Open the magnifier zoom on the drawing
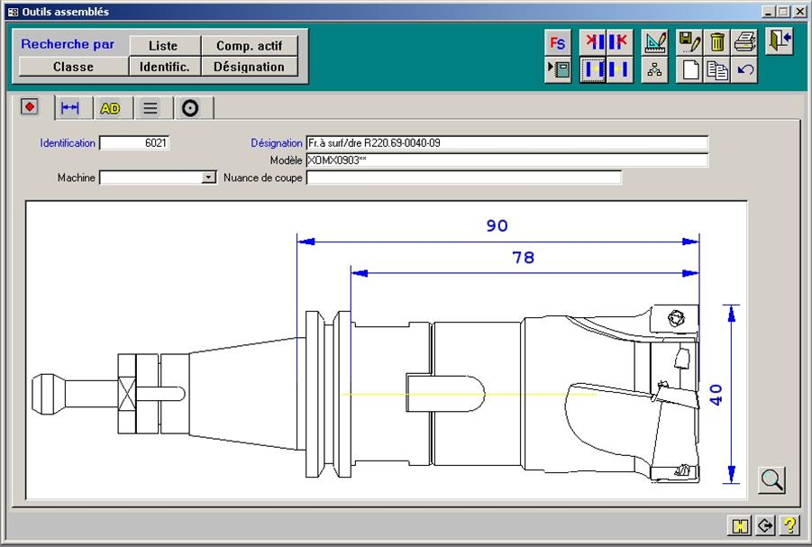Screen dimensions: 812x547 (771, 479)
